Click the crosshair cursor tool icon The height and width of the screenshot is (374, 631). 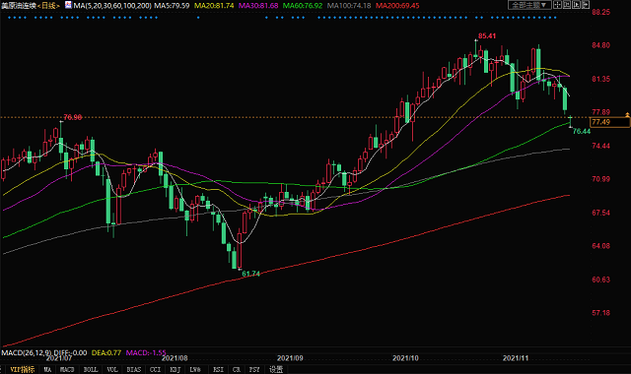(x=557, y=4)
